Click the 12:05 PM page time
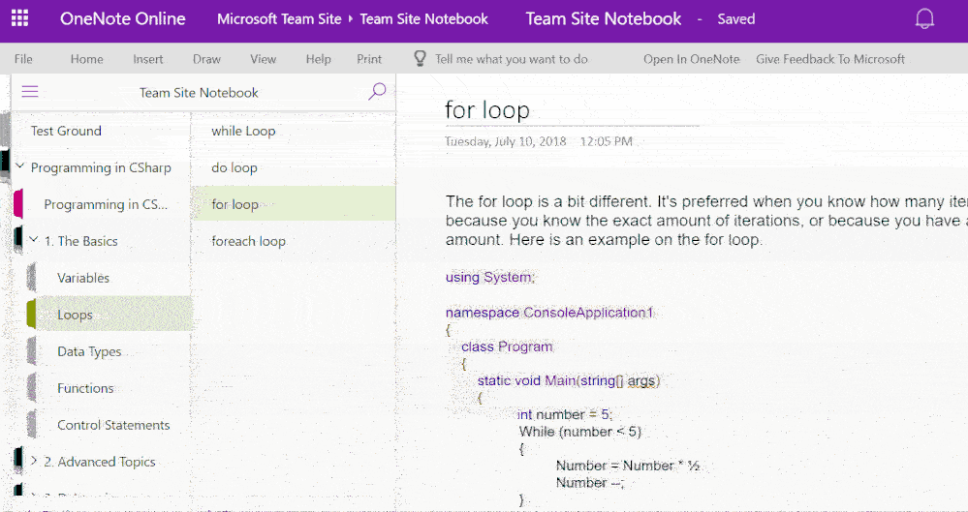The image size is (968, 512). pyautogui.click(x=607, y=141)
